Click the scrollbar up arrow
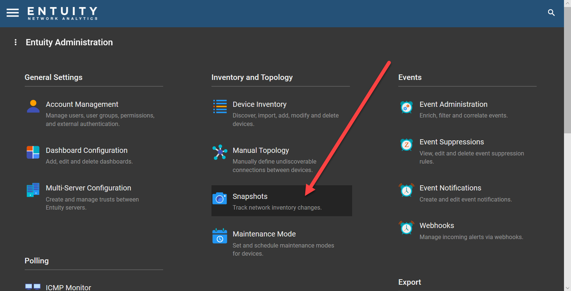 pos(567,3)
